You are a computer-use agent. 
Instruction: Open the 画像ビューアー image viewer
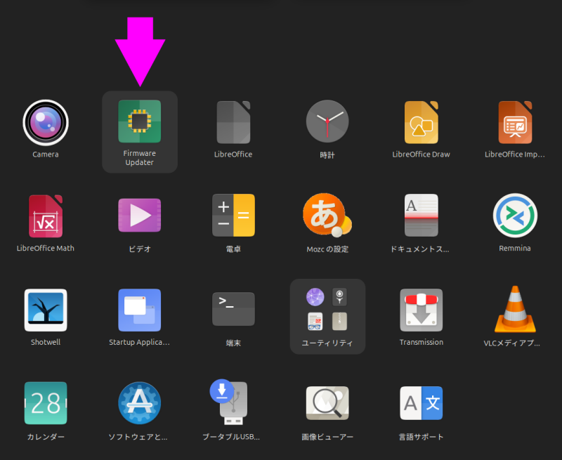pos(327,403)
